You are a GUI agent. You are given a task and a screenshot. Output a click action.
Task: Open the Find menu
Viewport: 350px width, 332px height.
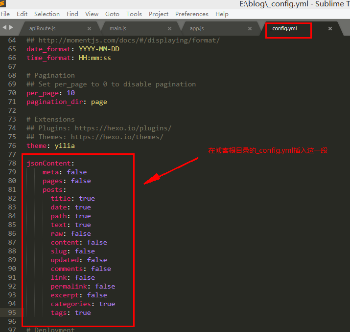(x=72, y=14)
